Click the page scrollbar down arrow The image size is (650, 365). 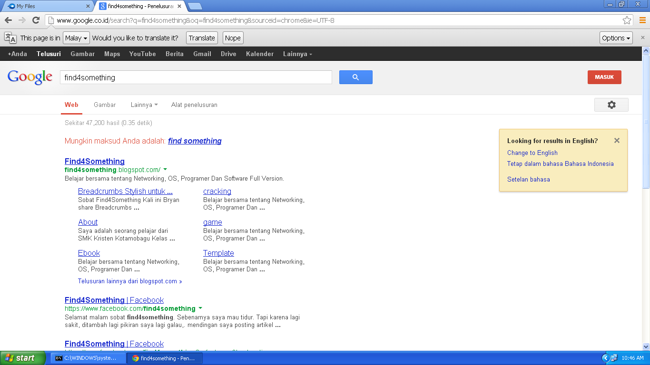click(x=646, y=346)
